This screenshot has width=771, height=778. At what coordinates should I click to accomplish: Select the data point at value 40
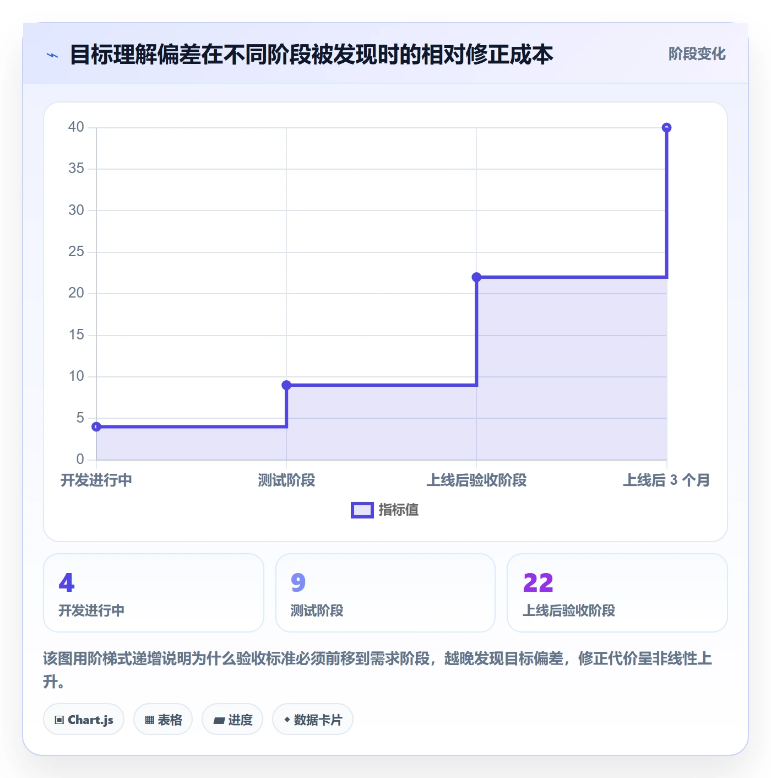pyautogui.click(x=666, y=128)
